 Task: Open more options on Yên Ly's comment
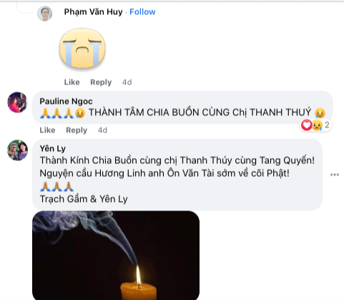point(335,175)
